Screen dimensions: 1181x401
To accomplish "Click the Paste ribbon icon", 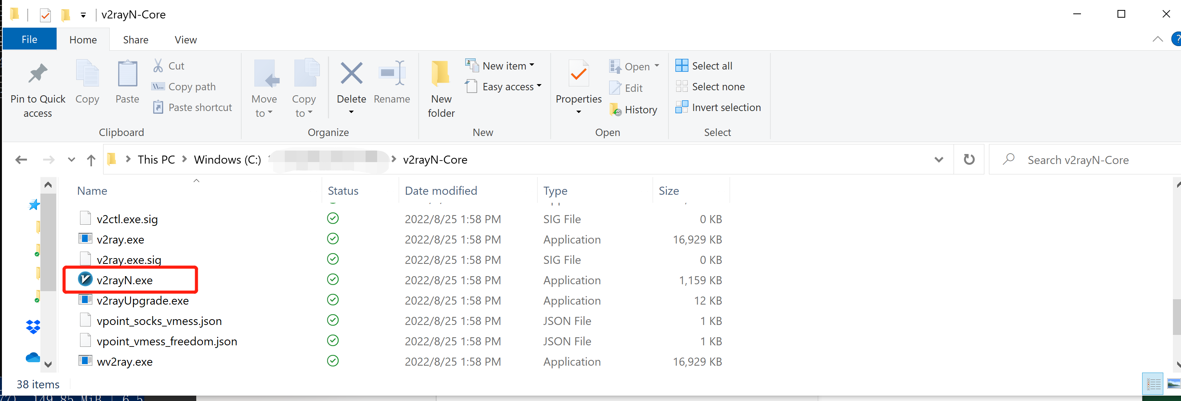I will click(x=127, y=73).
